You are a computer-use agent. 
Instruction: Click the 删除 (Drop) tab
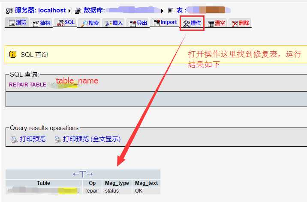(240, 23)
